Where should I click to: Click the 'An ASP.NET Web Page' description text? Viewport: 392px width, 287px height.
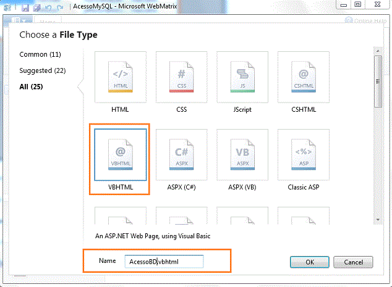click(153, 236)
